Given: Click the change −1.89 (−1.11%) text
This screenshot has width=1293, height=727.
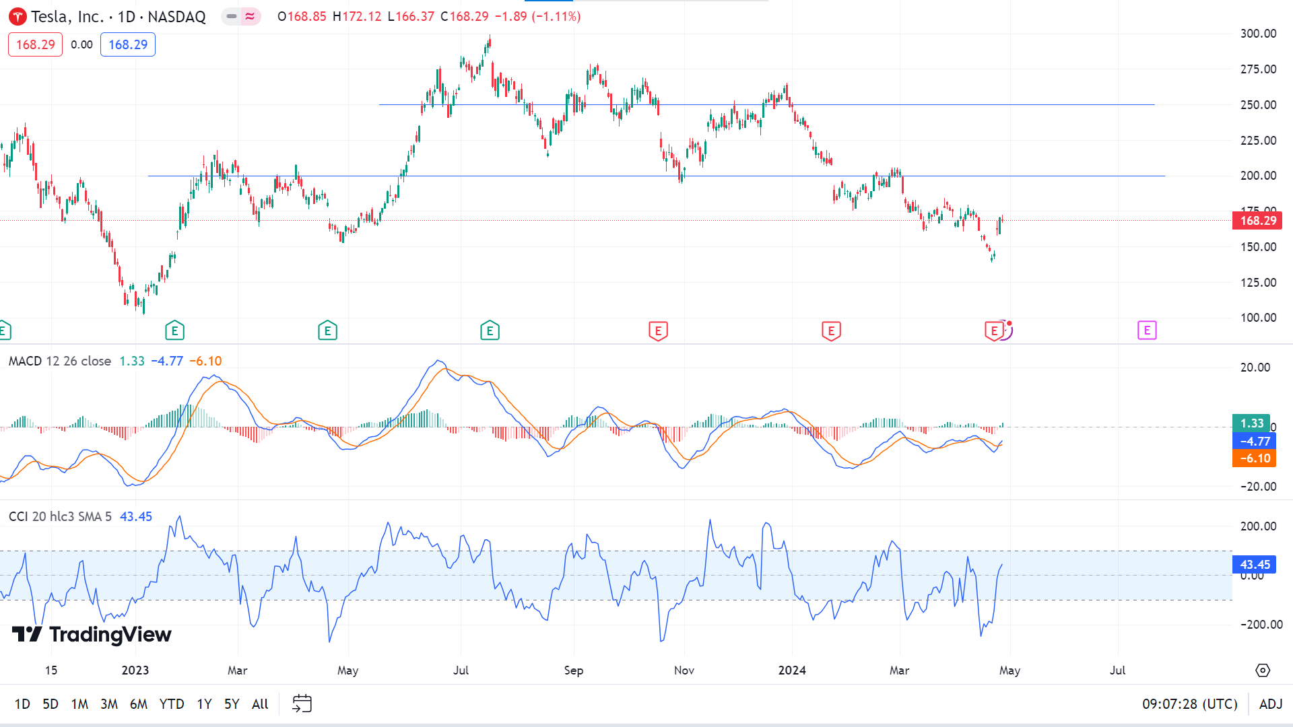Looking at the screenshot, I should (x=537, y=16).
